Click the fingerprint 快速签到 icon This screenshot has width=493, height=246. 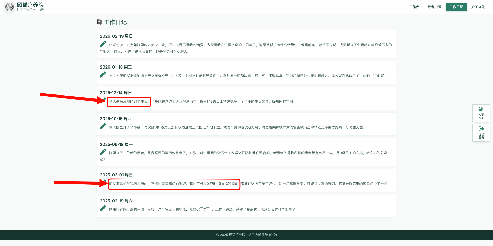click(481, 109)
